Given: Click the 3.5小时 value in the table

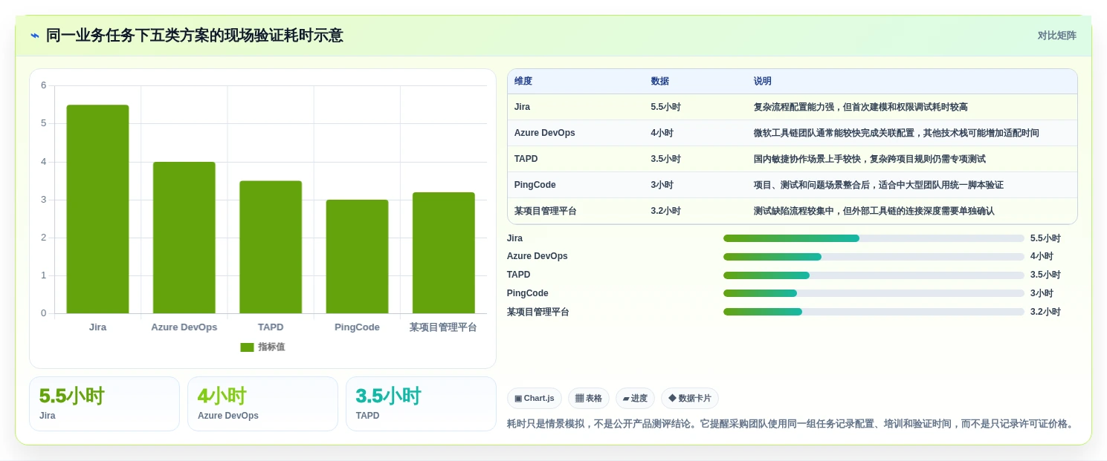Looking at the screenshot, I should [x=665, y=159].
